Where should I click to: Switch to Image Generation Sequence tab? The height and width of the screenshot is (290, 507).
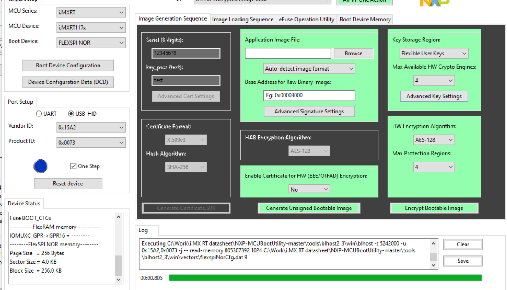point(172,19)
